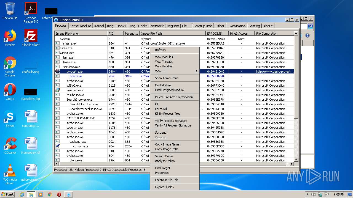Open Startup Info tab
This screenshot has width=353, height=198.
coord(203,26)
